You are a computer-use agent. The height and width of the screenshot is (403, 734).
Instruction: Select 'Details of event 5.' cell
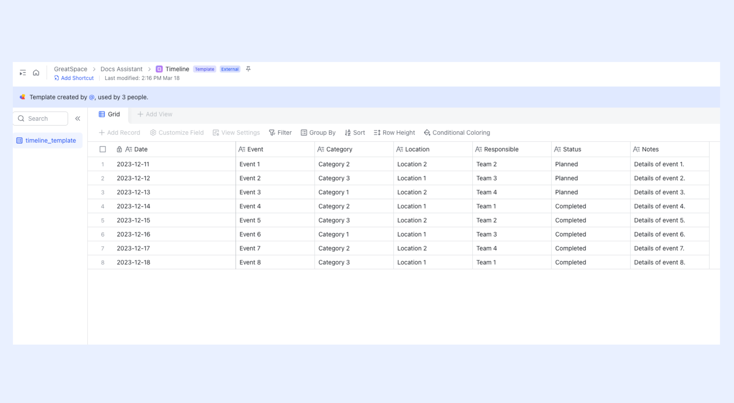click(670, 220)
